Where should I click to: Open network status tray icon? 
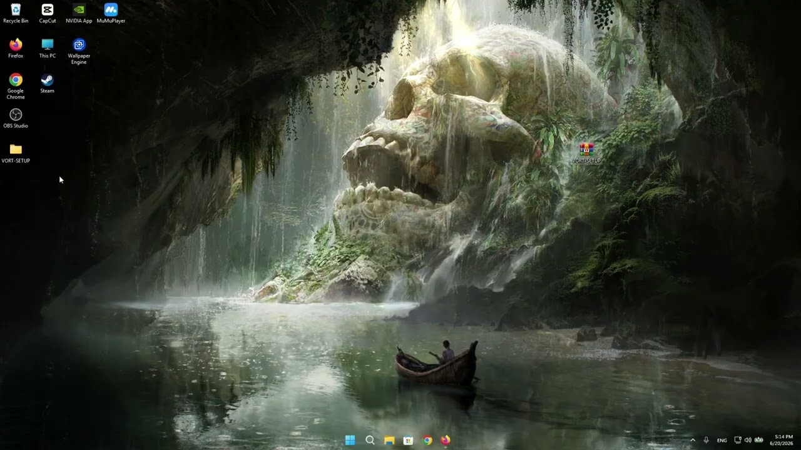tap(738, 440)
